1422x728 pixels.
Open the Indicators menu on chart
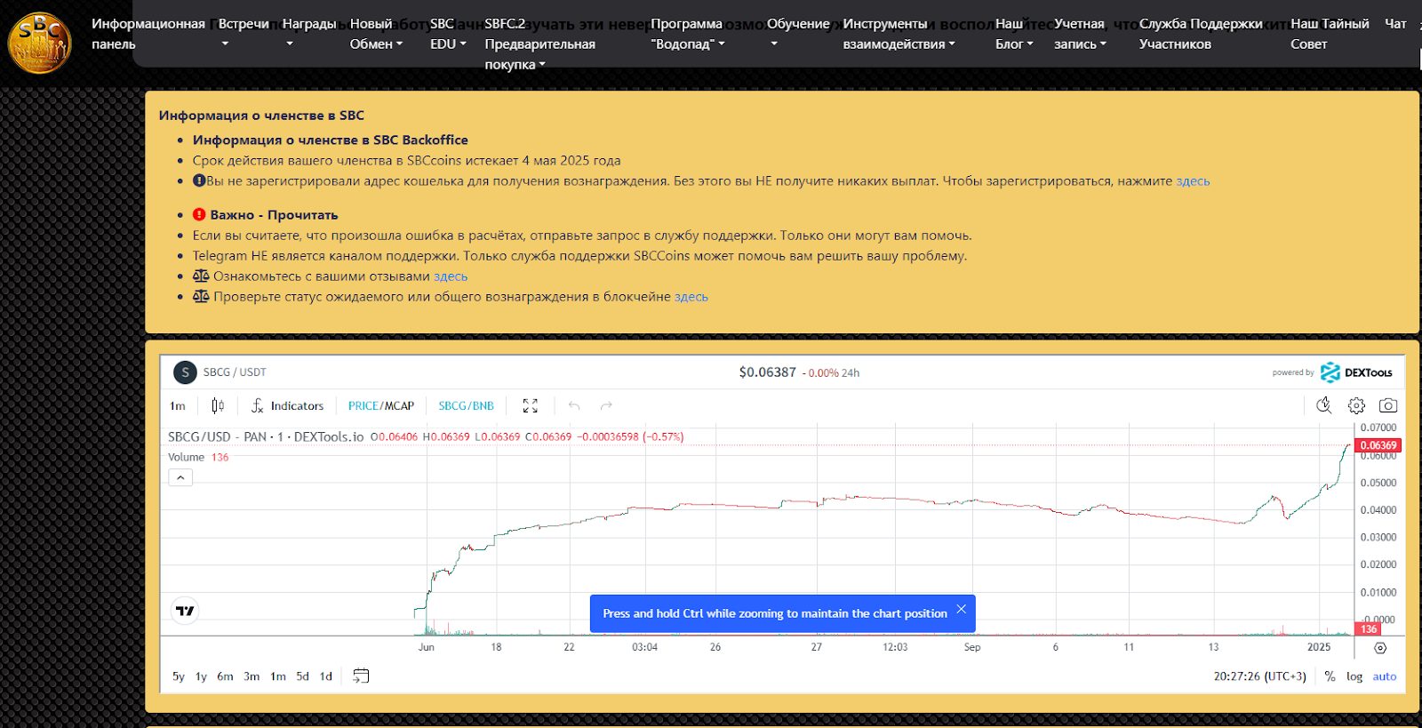click(288, 405)
